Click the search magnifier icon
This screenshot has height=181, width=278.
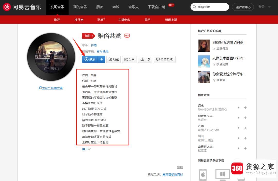(195, 7)
